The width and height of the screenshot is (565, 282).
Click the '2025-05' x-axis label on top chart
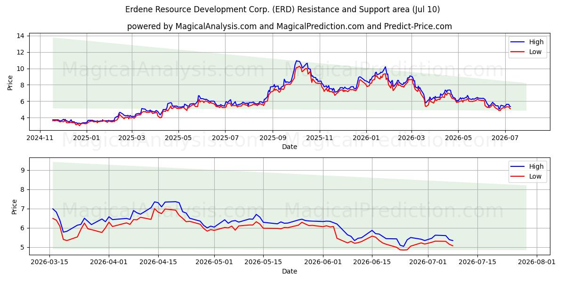coord(178,138)
